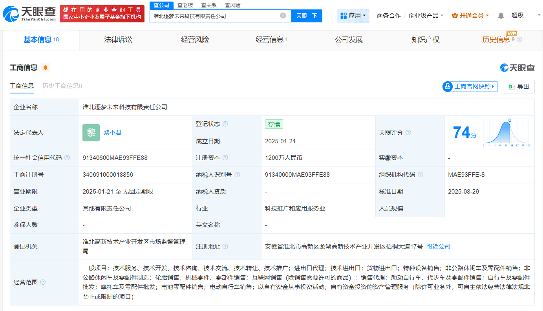Open the notification bell in the top bar
The width and height of the screenshot is (543, 311).
tap(501, 15)
